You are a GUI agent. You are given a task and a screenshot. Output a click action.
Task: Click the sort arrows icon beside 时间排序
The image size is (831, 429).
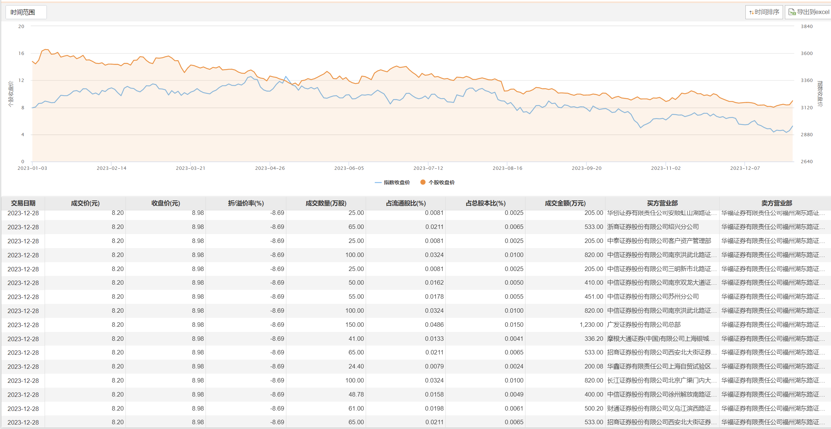coord(751,13)
